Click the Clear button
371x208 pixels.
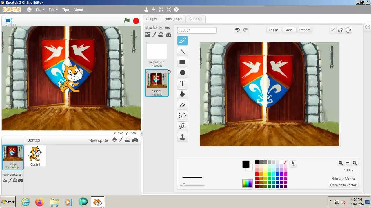pos(274,30)
